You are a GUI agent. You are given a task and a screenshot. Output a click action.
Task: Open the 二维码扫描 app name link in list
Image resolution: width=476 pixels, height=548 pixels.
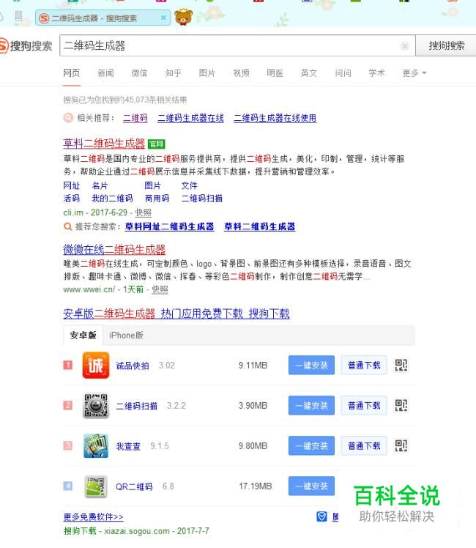tap(136, 406)
